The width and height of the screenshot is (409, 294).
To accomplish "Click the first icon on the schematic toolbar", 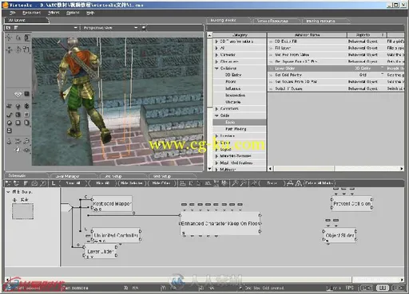I will click(8, 183).
